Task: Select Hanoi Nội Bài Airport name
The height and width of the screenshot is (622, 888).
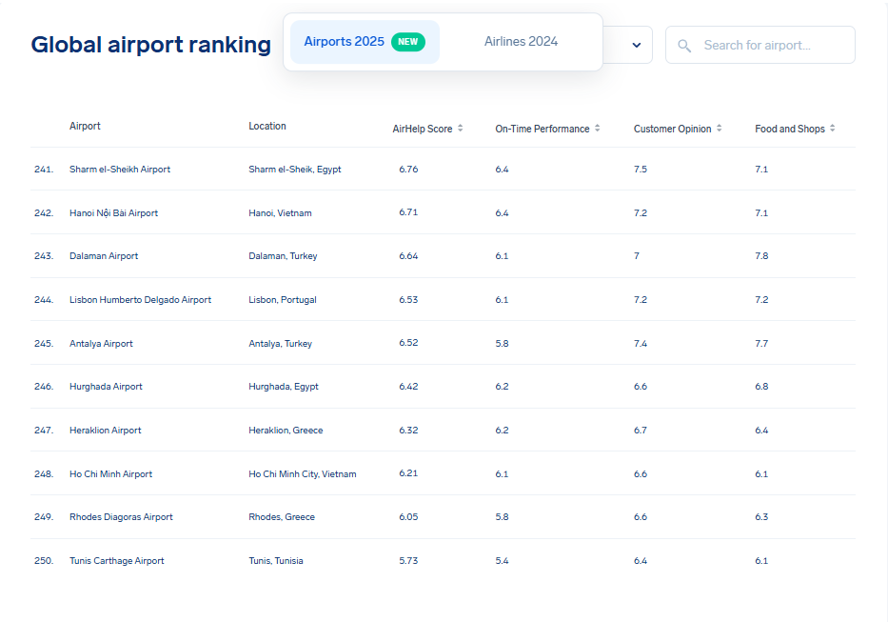Action: tap(113, 212)
